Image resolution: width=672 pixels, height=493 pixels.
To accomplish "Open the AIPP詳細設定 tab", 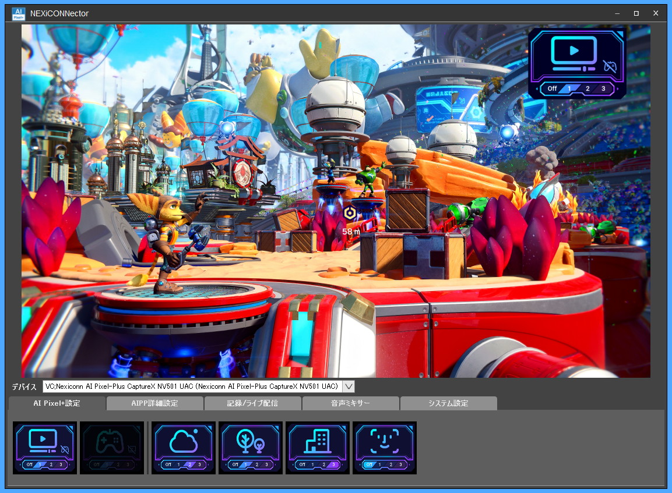I will click(154, 403).
